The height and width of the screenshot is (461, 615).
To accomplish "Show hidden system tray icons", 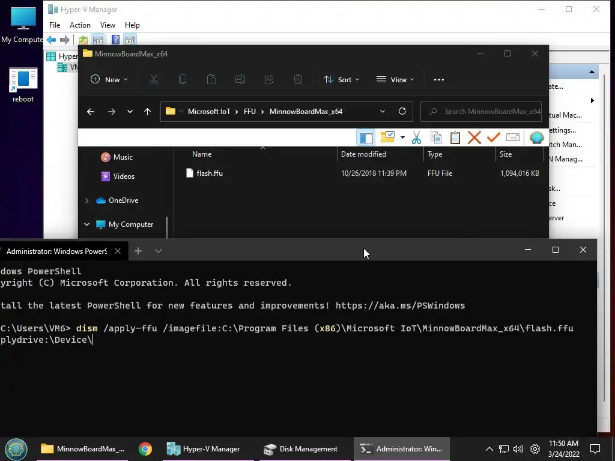I will pyautogui.click(x=489, y=449).
